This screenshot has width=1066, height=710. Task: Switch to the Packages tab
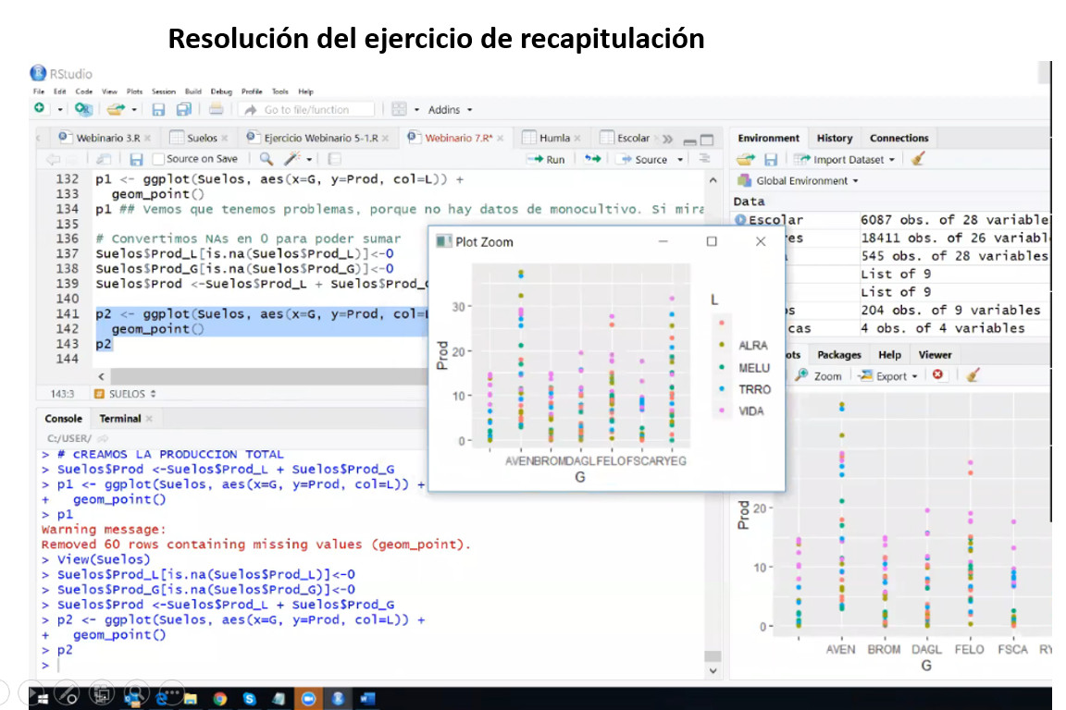pyautogui.click(x=838, y=354)
